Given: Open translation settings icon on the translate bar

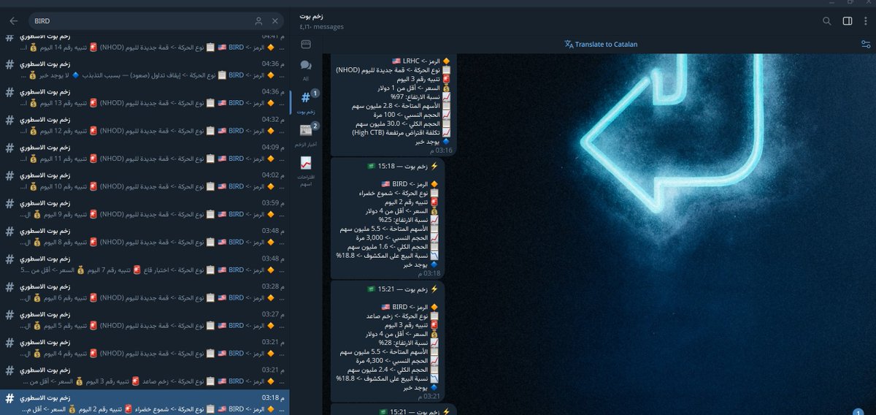Looking at the screenshot, I should 866,44.
